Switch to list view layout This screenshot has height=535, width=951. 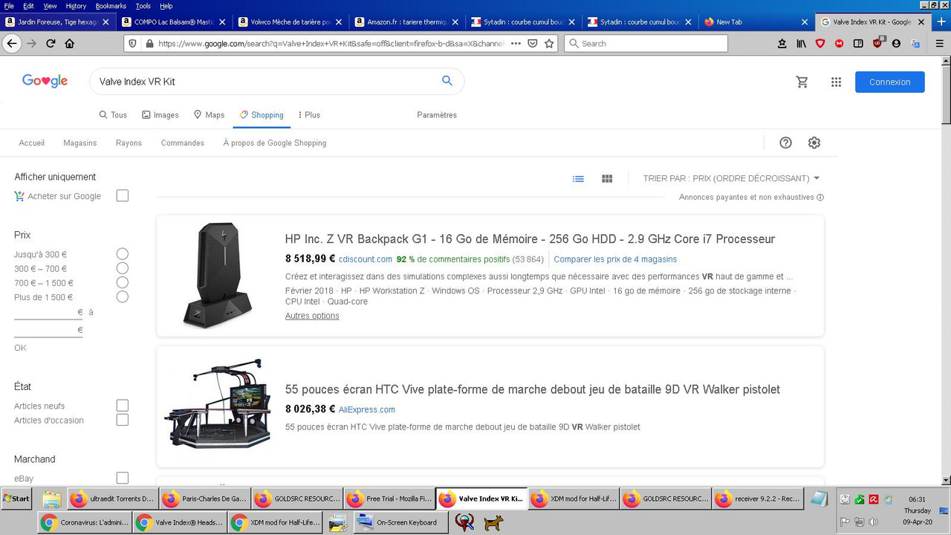coord(578,178)
